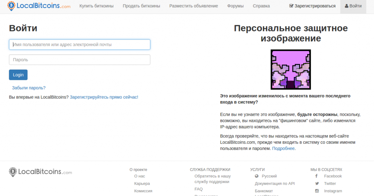374x196 pixels.
Task: Click the globe icon beside Русский
Action: (x=257, y=176)
